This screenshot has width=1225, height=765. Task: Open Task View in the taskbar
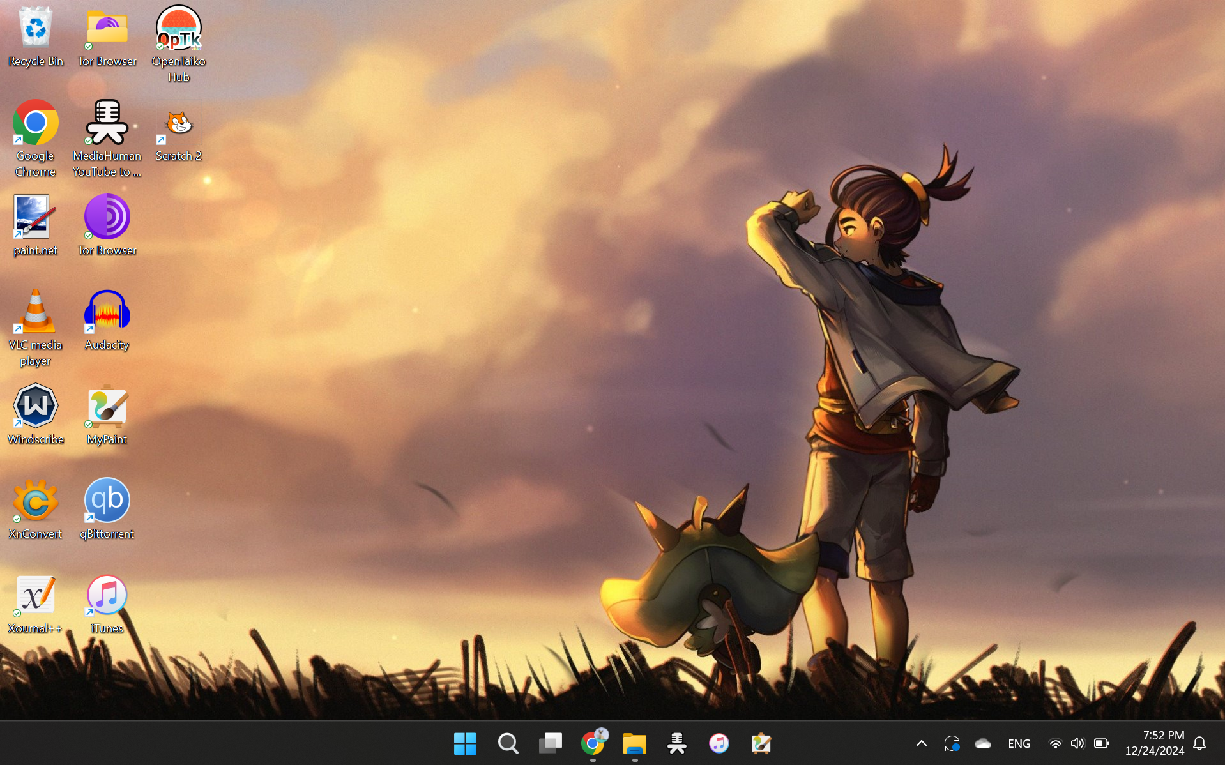coord(550,743)
